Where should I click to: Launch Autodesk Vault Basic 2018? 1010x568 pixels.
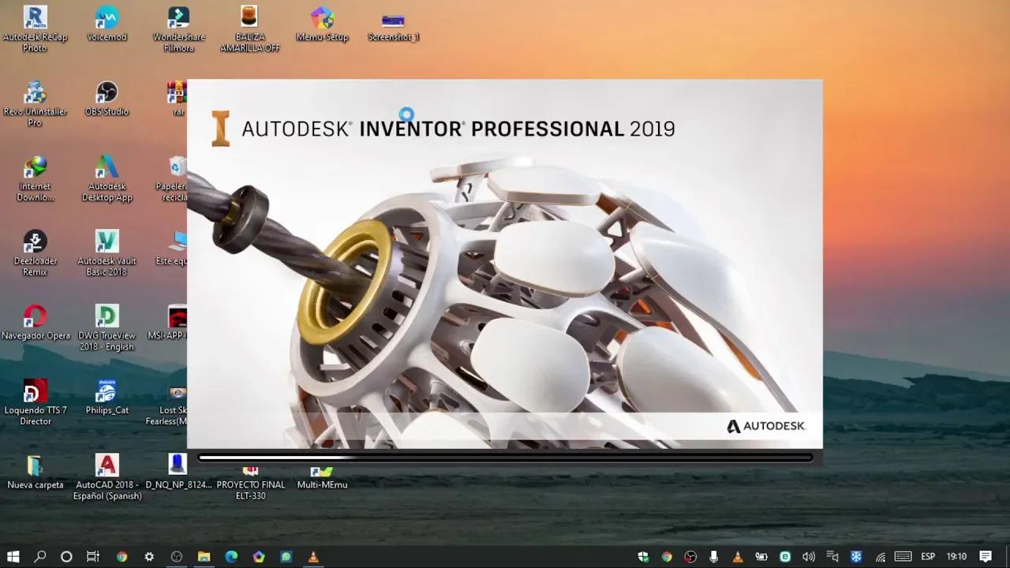click(x=107, y=241)
